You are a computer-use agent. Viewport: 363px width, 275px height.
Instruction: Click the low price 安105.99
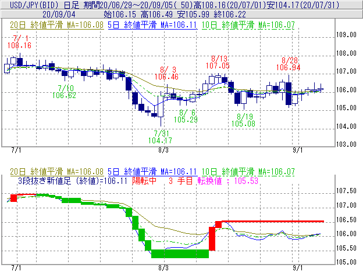click(x=193, y=15)
